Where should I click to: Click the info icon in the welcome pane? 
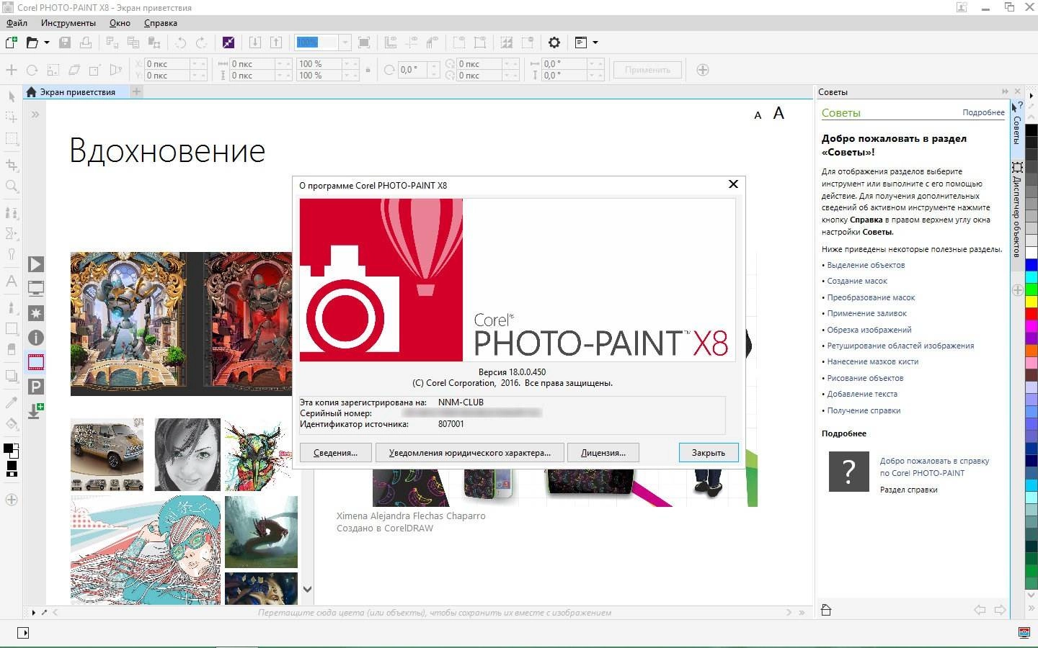(36, 338)
